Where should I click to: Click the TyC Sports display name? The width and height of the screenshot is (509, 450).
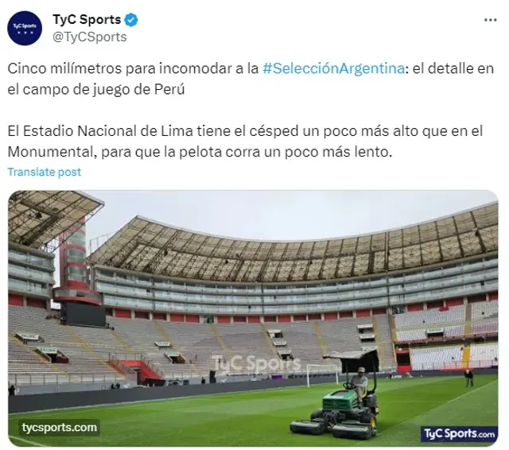click(87, 20)
